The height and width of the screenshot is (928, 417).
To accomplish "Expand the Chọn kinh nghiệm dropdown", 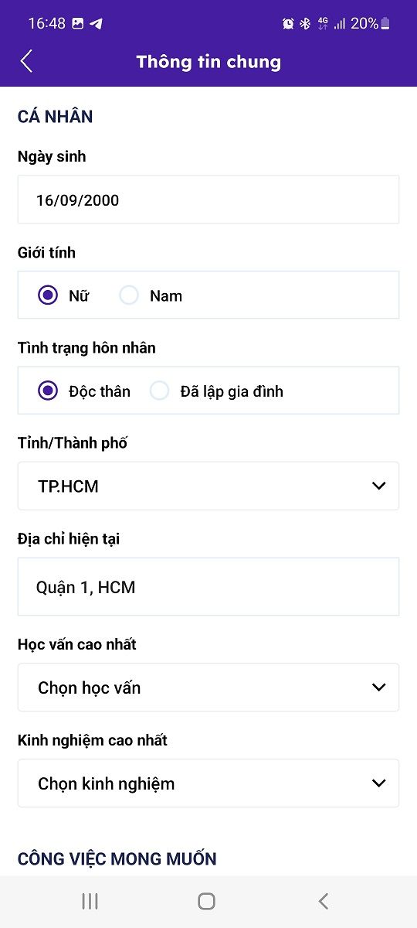I will [x=208, y=783].
